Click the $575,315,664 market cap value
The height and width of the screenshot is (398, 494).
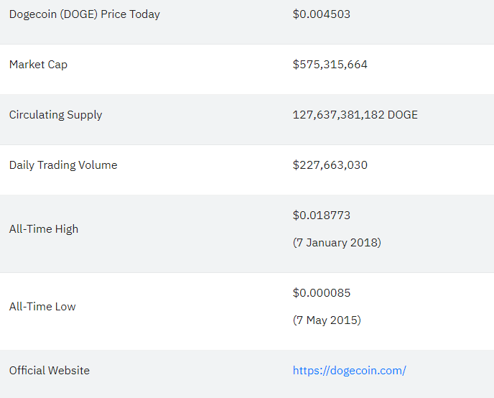click(x=330, y=65)
